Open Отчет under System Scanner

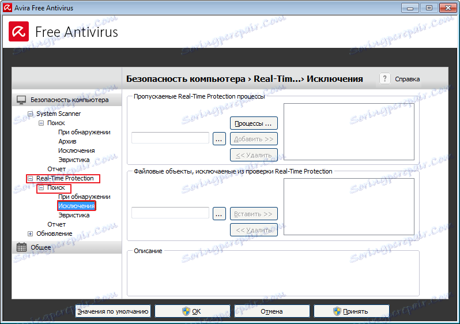[56, 169]
